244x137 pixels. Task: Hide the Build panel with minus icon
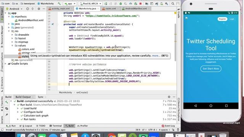click(x=174, y=97)
